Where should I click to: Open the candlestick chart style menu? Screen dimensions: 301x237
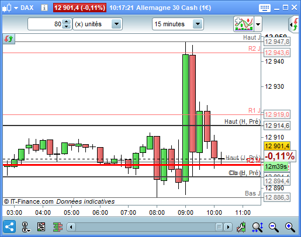tap(7, 8)
